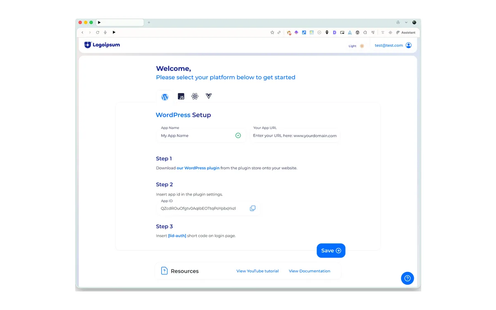
Task: Click the Save button
Action: click(331, 250)
